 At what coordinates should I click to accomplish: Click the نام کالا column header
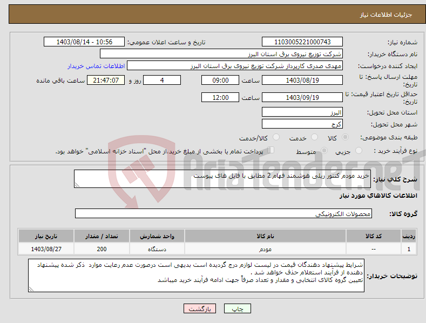[x=265, y=236]
